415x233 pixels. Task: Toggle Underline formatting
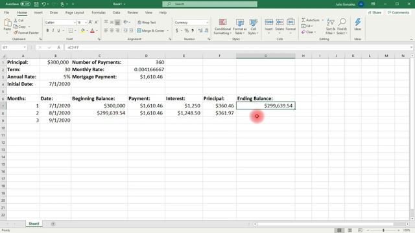pos(58,30)
